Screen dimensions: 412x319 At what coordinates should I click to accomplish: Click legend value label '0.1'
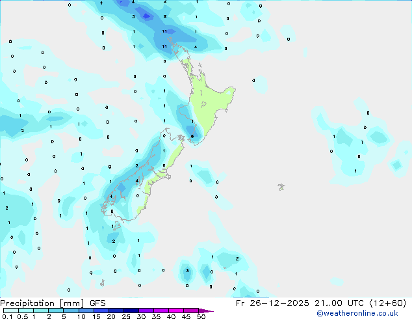[x=7, y=316]
